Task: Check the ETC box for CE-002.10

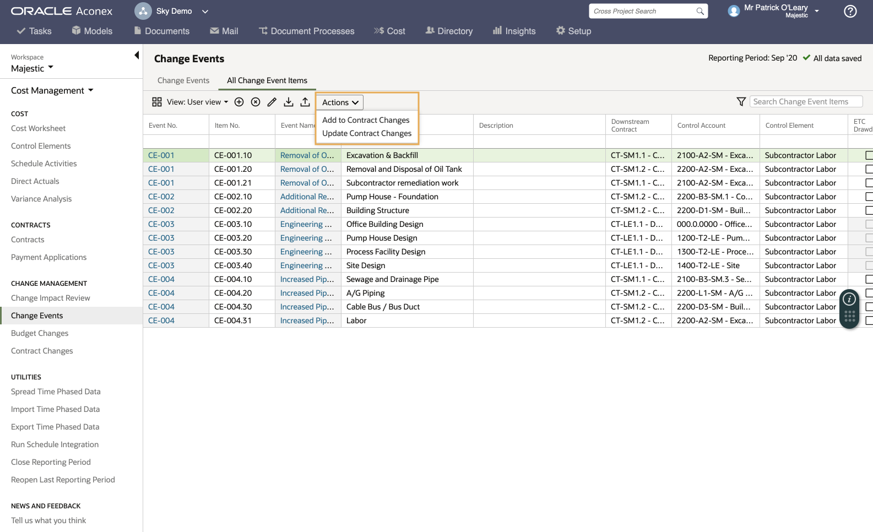Action: (869, 197)
